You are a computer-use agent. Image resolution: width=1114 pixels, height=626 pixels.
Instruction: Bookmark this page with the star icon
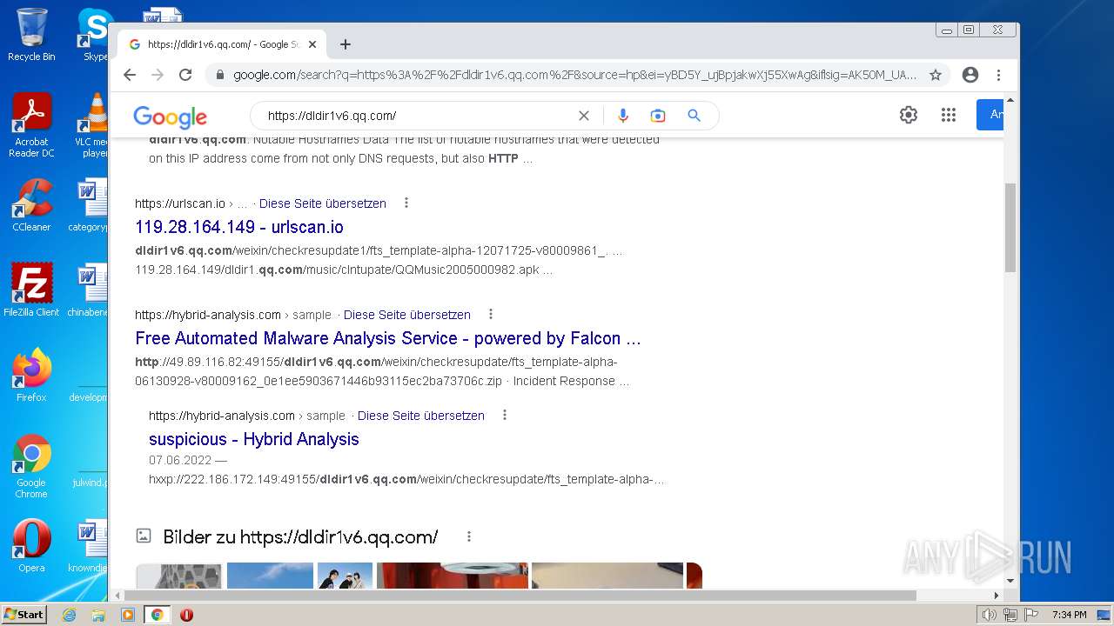point(936,75)
